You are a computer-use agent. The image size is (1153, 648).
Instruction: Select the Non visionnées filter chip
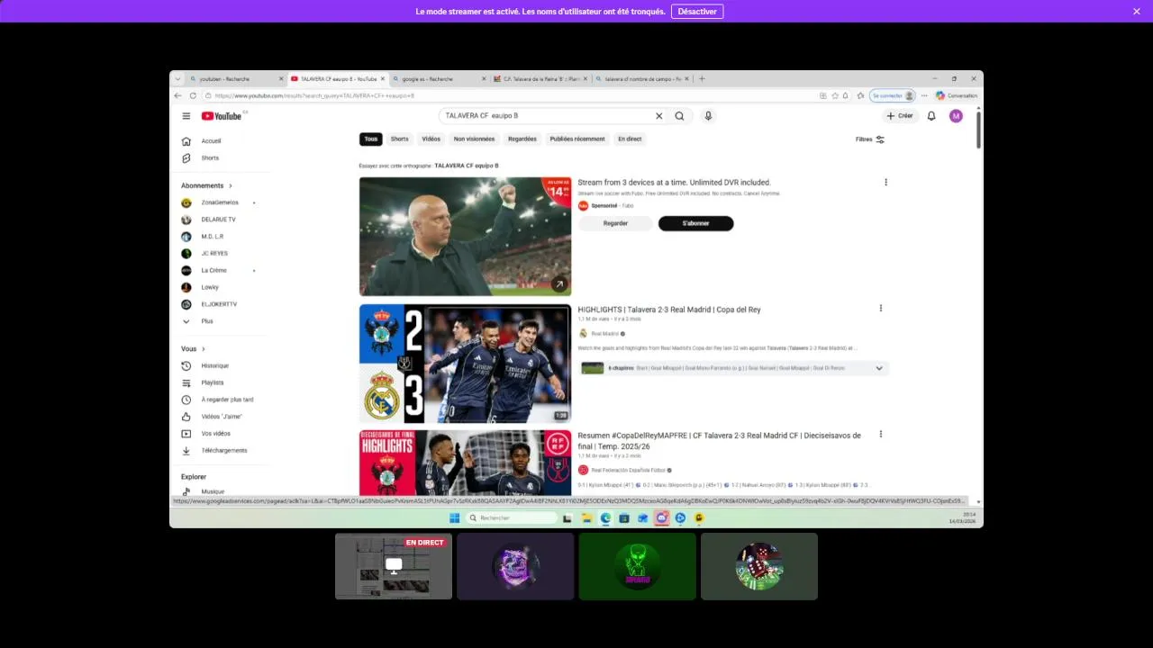[474, 139]
